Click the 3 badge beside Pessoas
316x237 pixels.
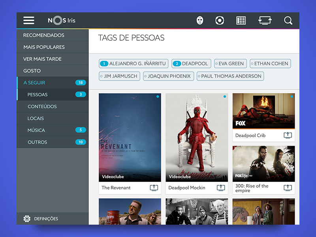click(x=81, y=94)
